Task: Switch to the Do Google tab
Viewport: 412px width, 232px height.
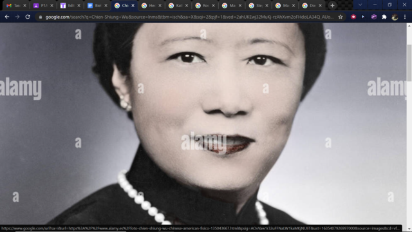Action: [310, 6]
